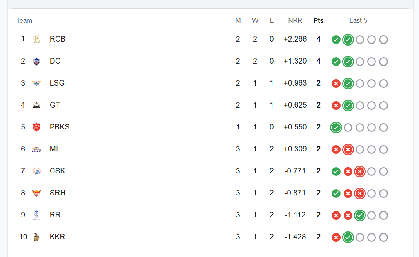
Task: Select RCB's latest win indicator
Action: click(348, 40)
